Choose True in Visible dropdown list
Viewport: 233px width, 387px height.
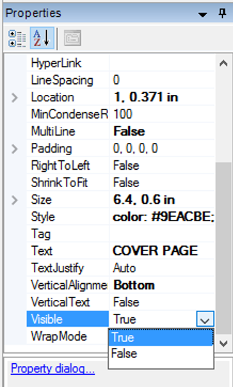(x=161, y=337)
